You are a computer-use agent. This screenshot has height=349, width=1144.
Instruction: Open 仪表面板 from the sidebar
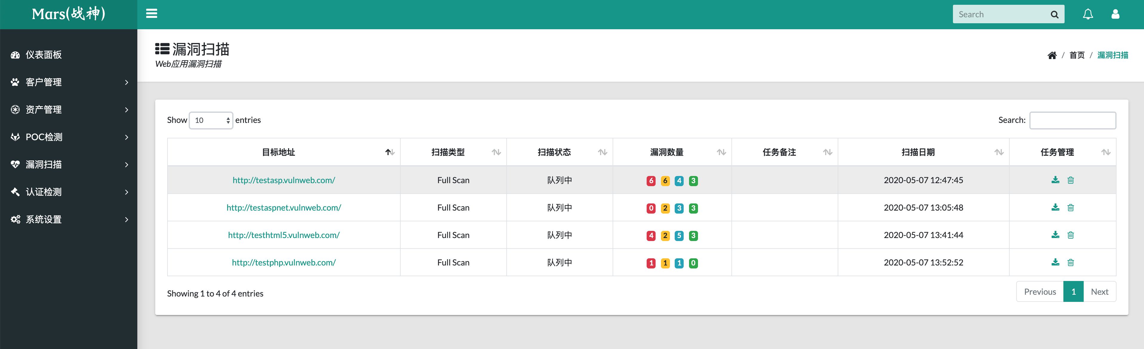pos(44,55)
